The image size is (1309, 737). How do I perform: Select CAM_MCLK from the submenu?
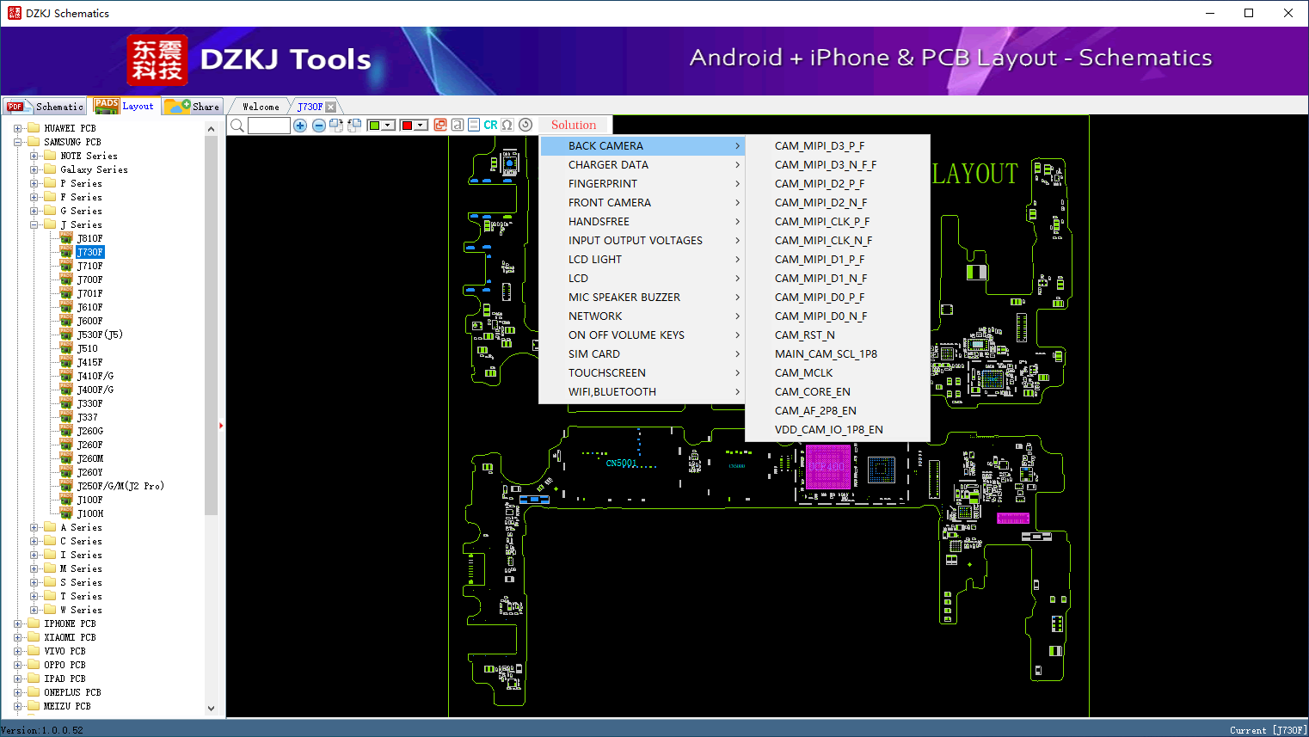click(x=838, y=373)
